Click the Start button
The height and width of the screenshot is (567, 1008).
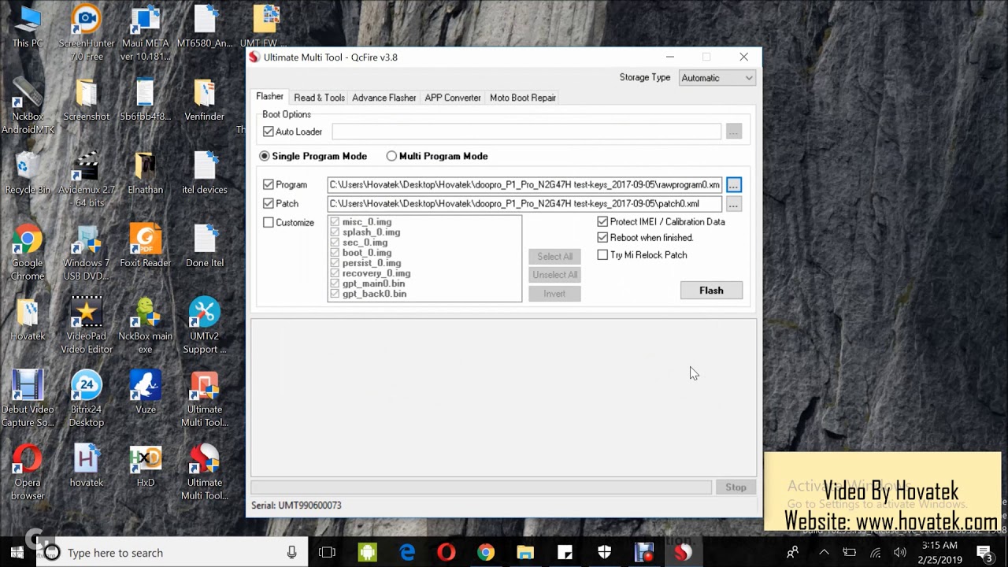click(17, 553)
